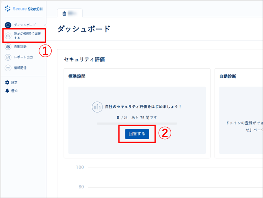Click the レポート出力 document icon
This screenshot has height=198, width=263.
[8, 57]
